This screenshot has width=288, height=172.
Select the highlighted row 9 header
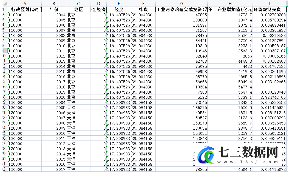pos(5,51)
